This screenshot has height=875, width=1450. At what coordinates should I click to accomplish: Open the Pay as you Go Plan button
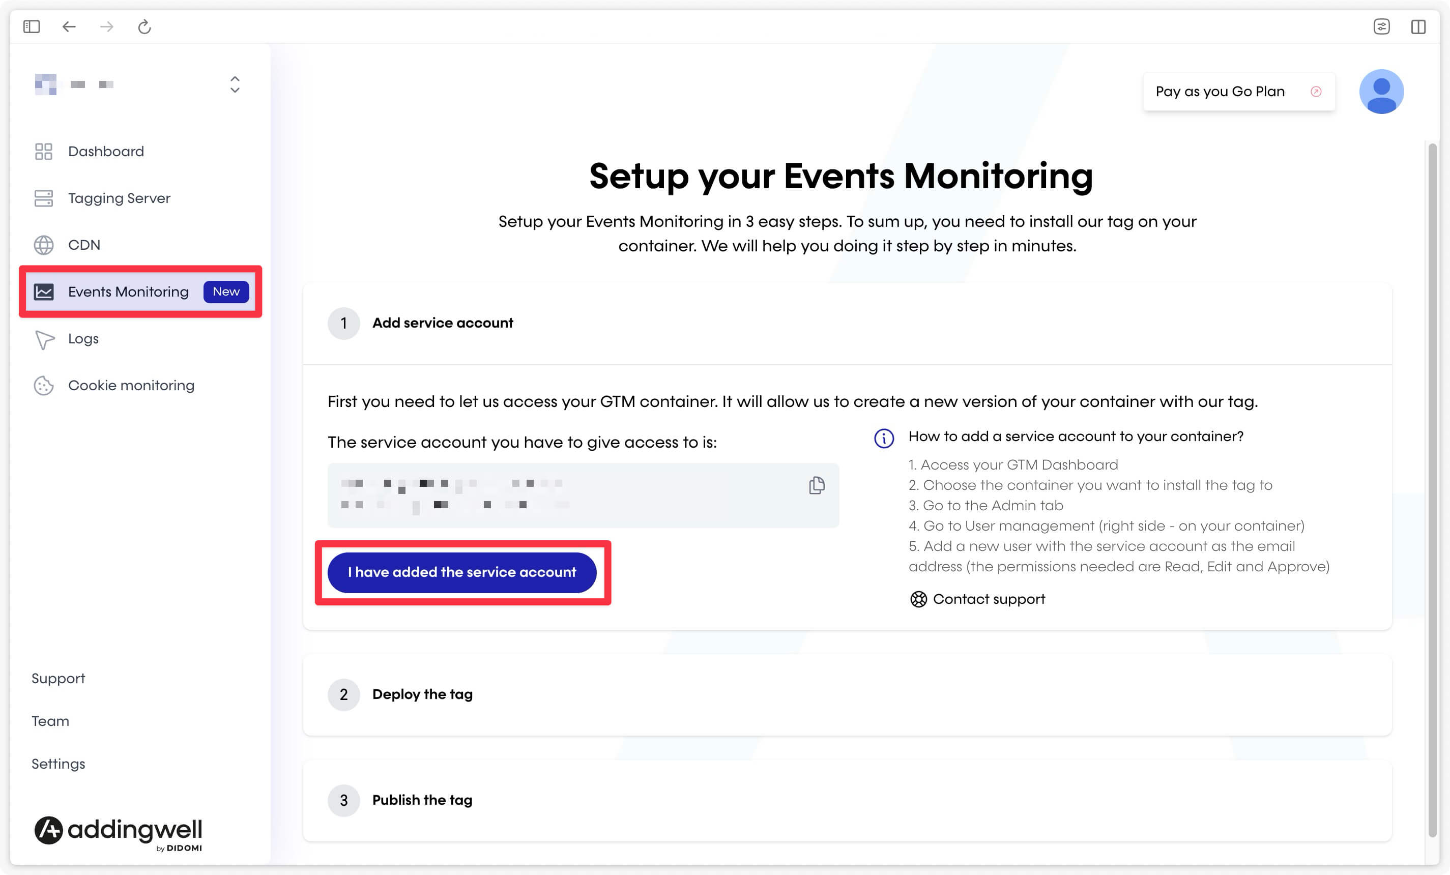click(1239, 91)
